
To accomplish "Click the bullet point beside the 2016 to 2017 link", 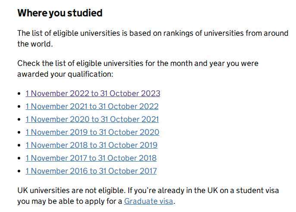I will [x=19, y=171].
